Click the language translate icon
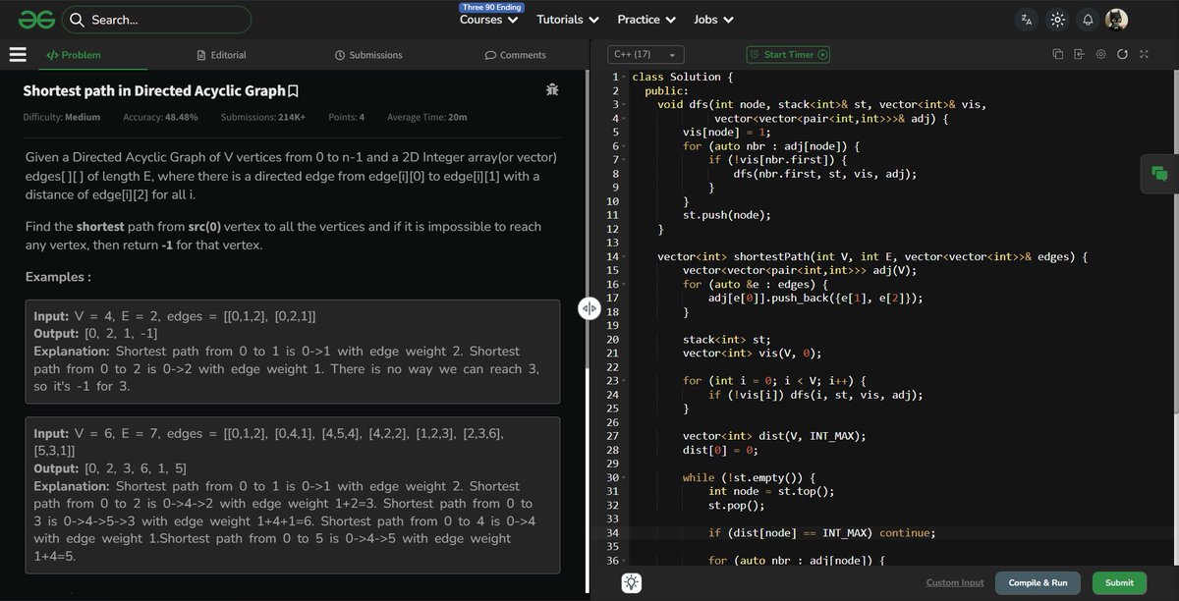 click(x=1027, y=20)
